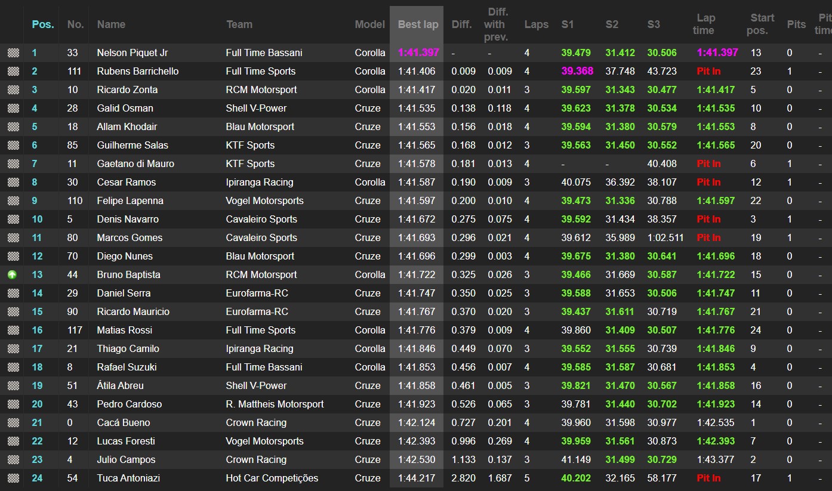This screenshot has height=491, width=832.
Task: Click team Vogel Motorsports in Felipe Lapenna's row
Action: [264, 201]
